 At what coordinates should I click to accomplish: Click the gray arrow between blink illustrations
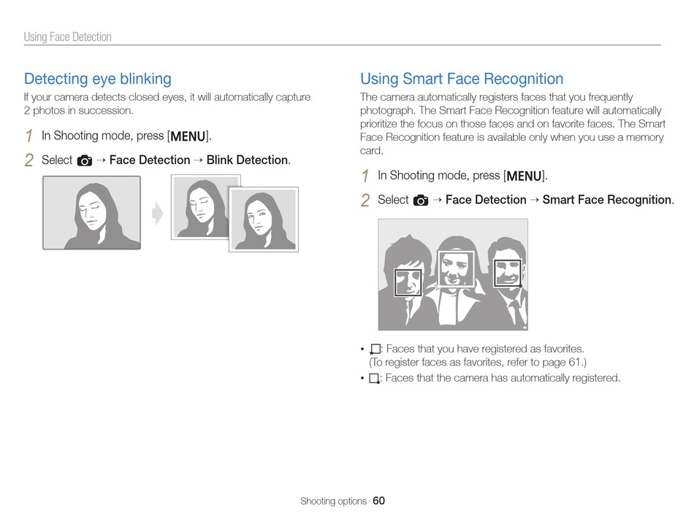click(157, 214)
